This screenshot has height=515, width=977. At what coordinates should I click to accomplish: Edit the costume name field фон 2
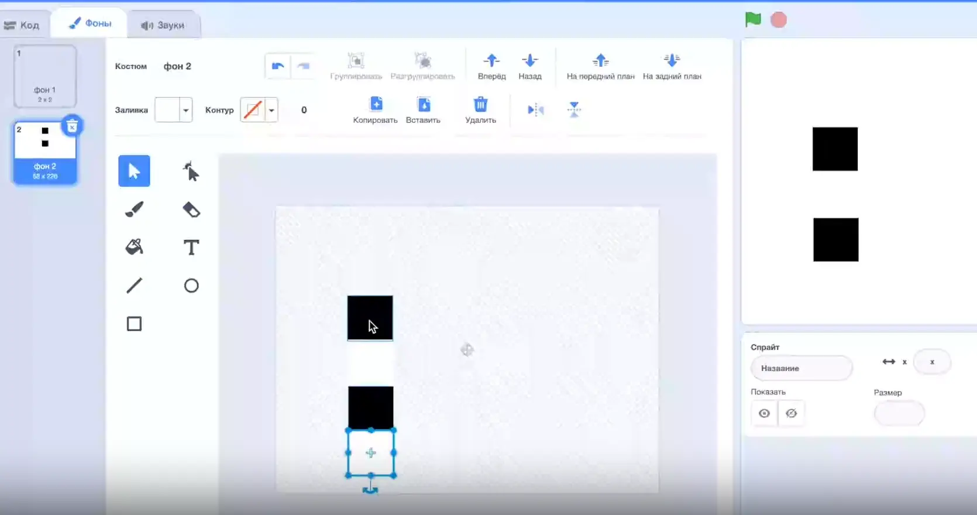point(177,66)
